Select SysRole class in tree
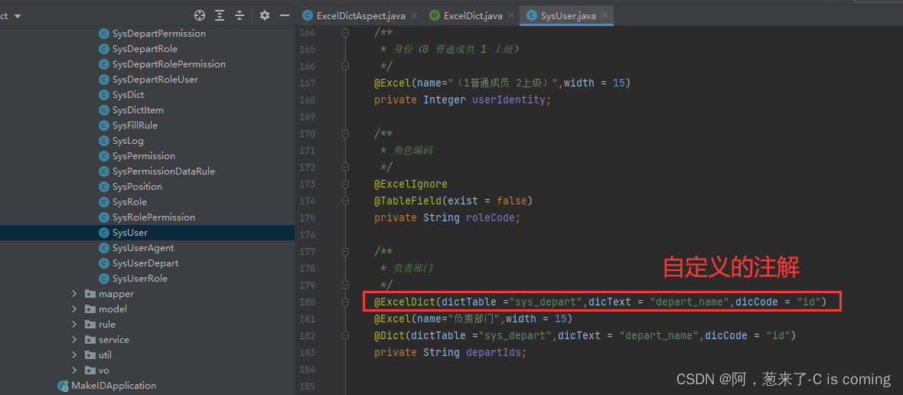Viewport: 903px width, 395px height. [x=129, y=202]
